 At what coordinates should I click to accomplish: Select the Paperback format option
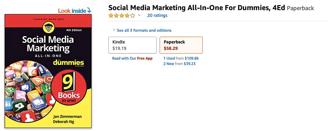coord(181,45)
